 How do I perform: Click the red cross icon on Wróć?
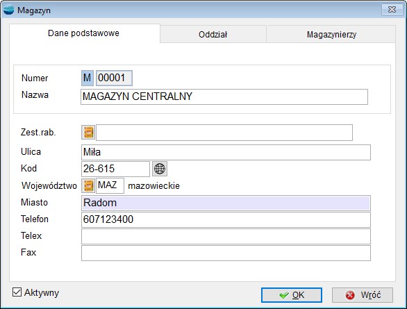coord(350,295)
